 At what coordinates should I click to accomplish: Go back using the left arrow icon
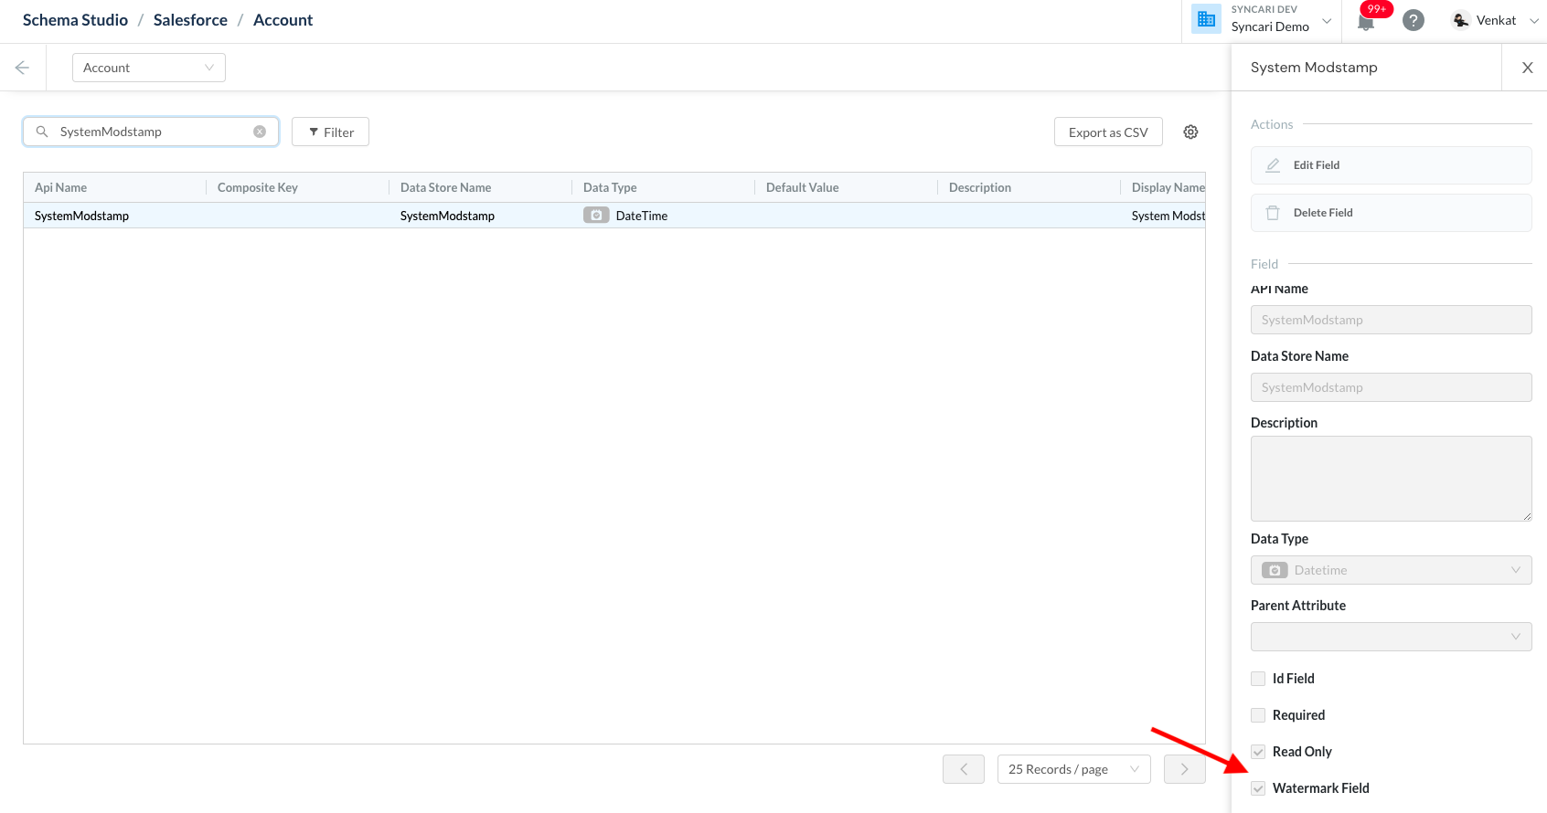pyautogui.click(x=22, y=68)
